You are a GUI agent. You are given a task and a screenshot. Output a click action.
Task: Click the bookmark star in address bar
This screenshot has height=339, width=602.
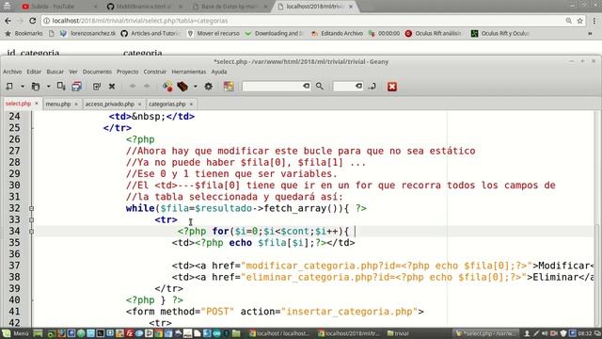click(x=579, y=21)
